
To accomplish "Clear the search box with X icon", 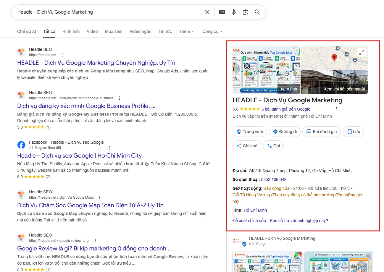I will tap(207, 12).
